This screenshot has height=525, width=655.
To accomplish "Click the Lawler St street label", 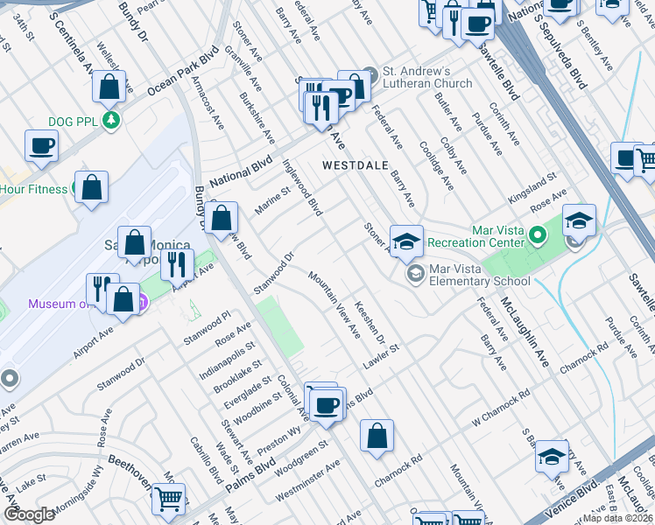I will tap(381, 357).
